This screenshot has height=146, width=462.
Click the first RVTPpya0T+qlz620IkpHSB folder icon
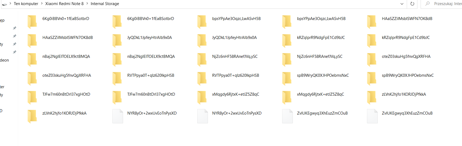pos(117,79)
